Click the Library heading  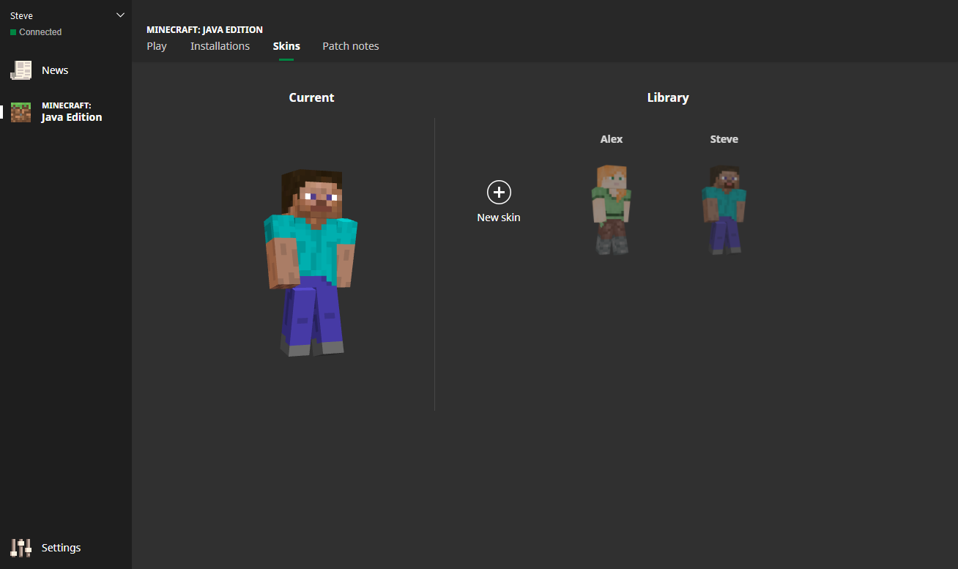tap(668, 97)
